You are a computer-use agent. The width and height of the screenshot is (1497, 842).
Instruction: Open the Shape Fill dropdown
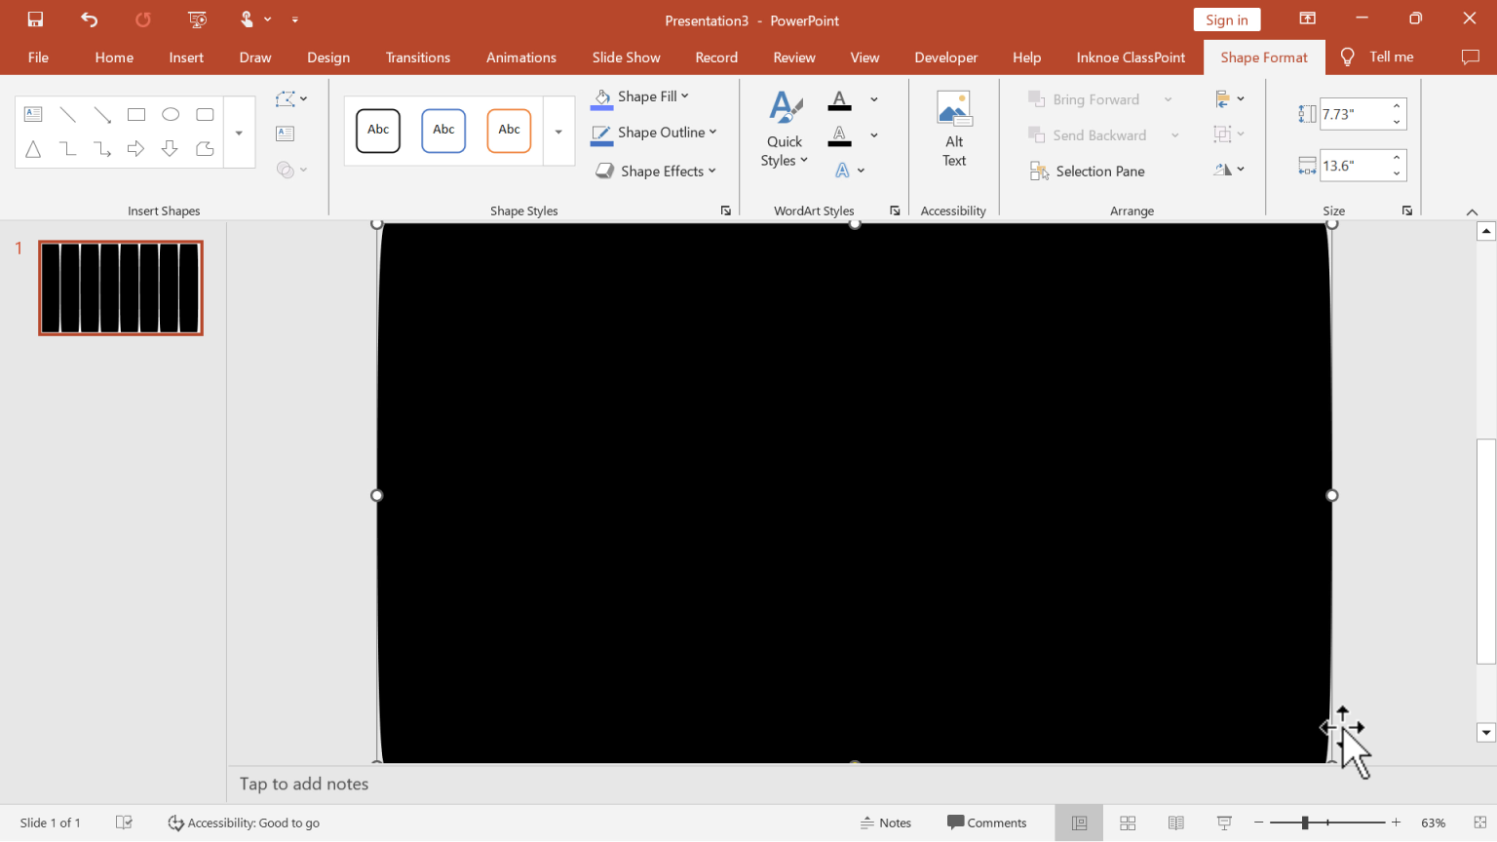tap(685, 96)
